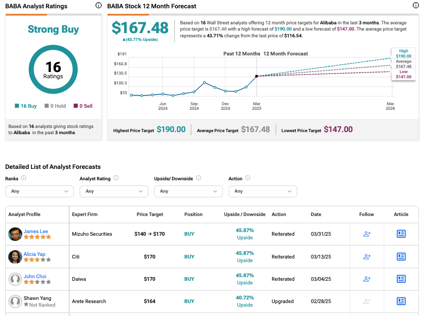Click the $140 → $170 price target cell
Image resolution: width=422 pixels, height=316 pixels.
click(x=149, y=234)
